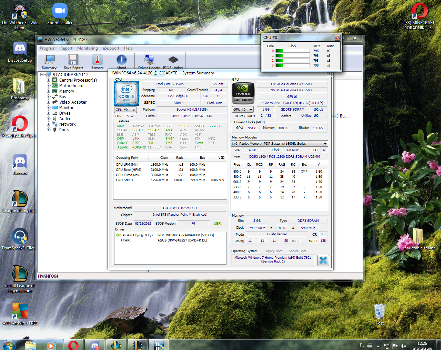Click the About info icon
Viewport: 444px width, 350px height.
[x=121, y=62]
